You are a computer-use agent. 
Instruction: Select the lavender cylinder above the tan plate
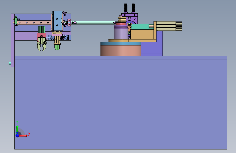pos(121,33)
